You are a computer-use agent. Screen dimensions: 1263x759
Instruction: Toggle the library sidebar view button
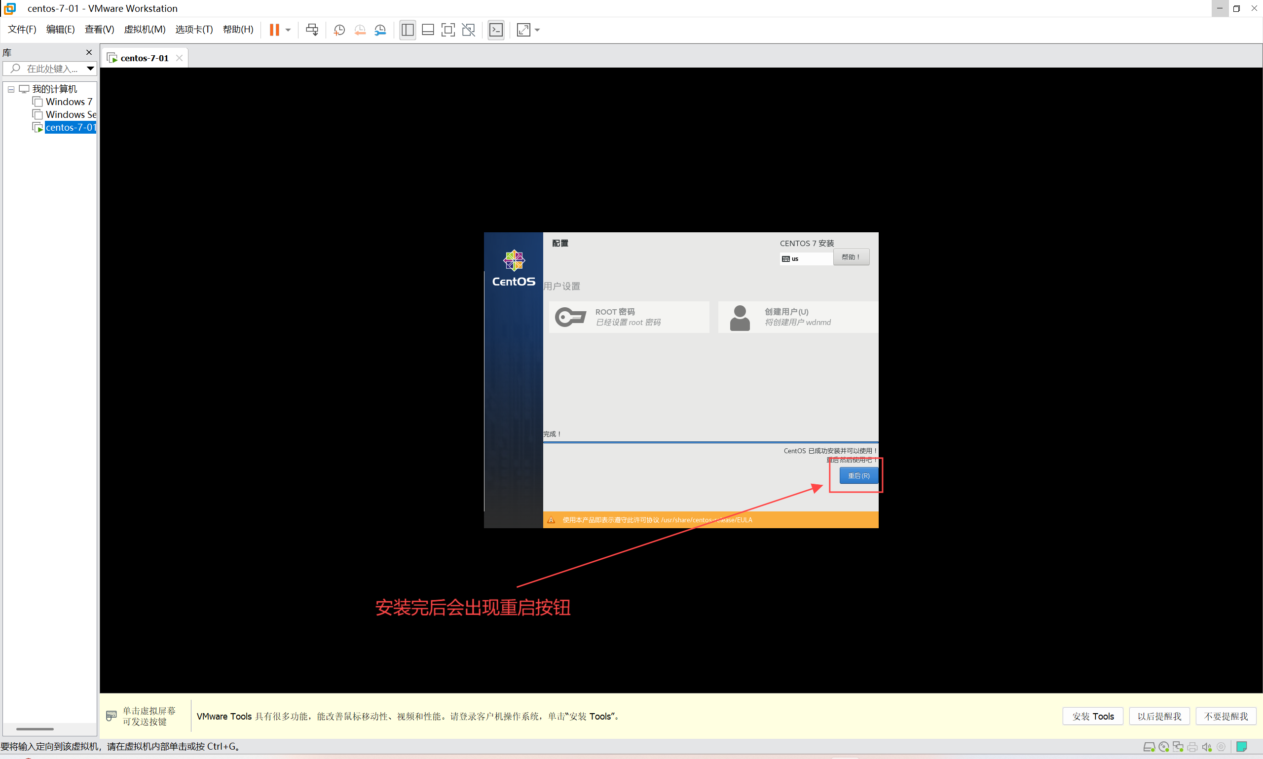(x=407, y=30)
